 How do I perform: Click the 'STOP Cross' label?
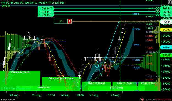(117, 88)
